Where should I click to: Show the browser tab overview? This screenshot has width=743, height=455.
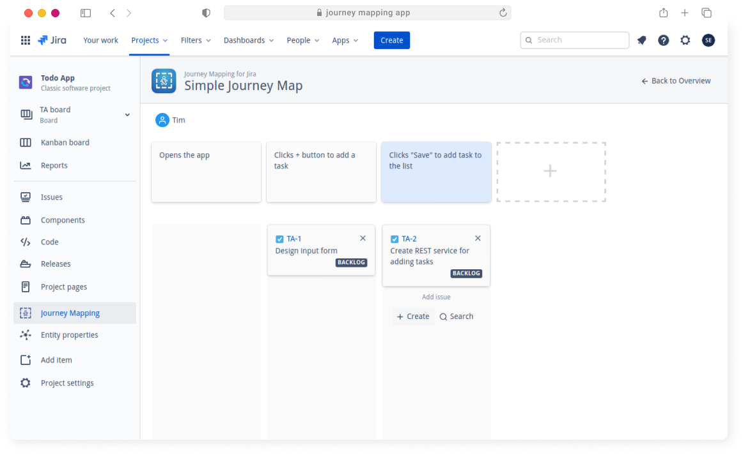tap(707, 13)
